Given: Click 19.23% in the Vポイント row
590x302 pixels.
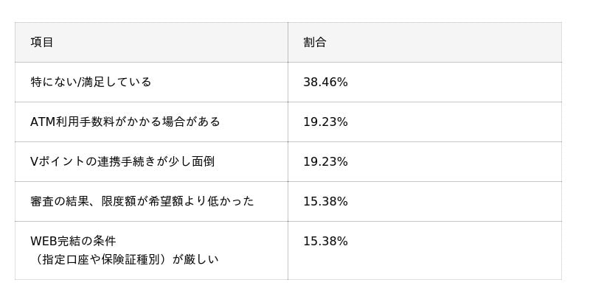Looking at the screenshot, I should click(x=325, y=162).
